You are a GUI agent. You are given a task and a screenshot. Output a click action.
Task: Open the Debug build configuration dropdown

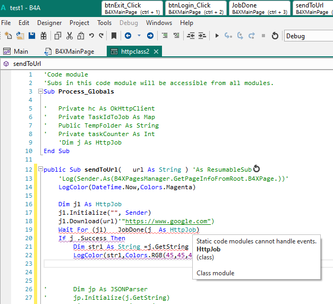[308, 36]
